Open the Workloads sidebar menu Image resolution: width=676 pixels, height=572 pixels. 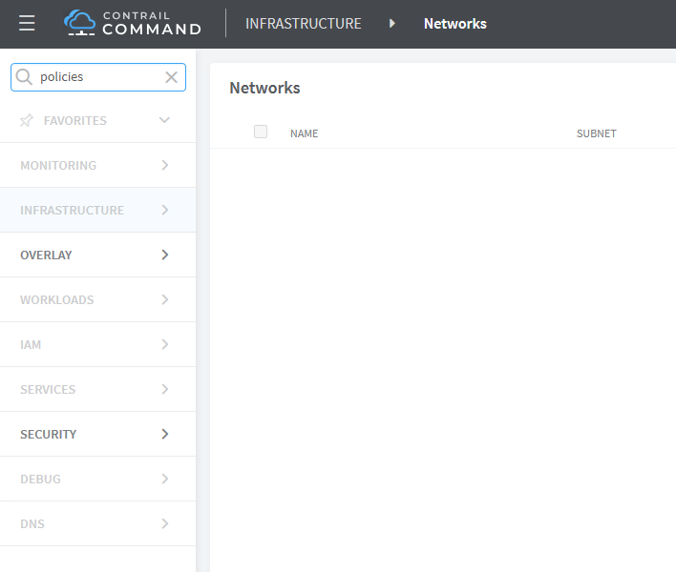coord(57,299)
